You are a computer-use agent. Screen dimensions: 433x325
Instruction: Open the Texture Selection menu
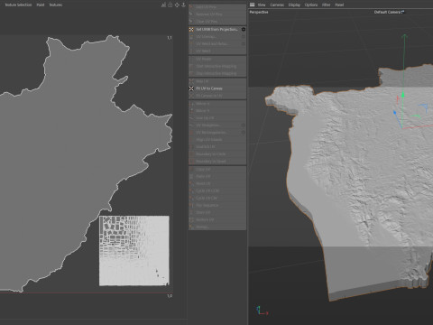pyautogui.click(x=18, y=5)
